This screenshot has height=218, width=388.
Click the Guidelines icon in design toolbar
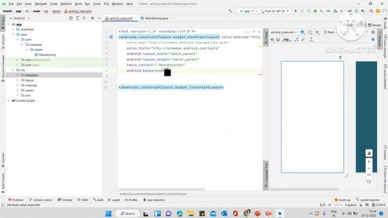312,39
